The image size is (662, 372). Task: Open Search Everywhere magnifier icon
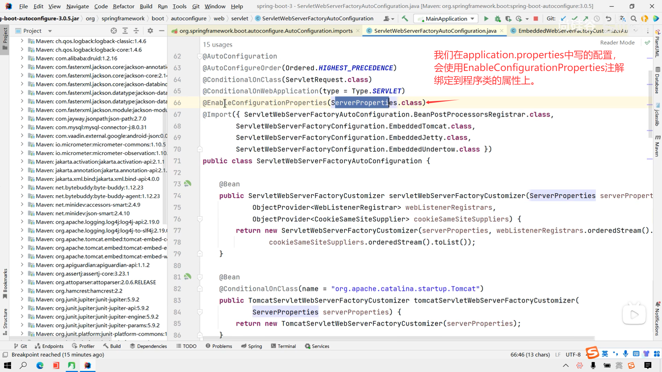pyautogui.click(x=633, y=19)
